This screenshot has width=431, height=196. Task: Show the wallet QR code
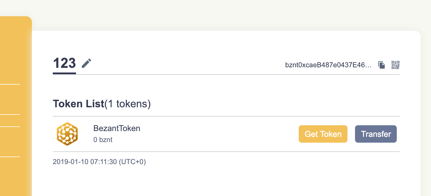(395, 65)
